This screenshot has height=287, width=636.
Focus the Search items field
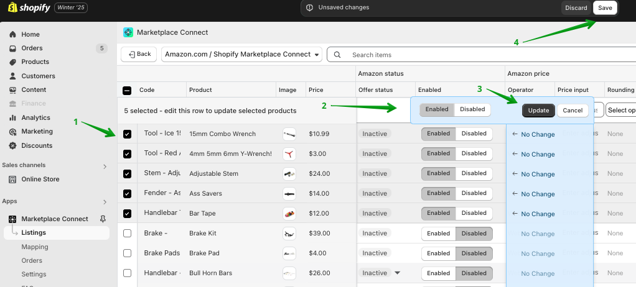482,55
